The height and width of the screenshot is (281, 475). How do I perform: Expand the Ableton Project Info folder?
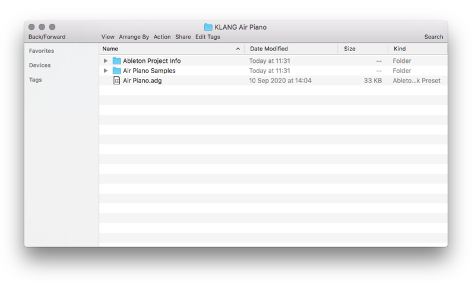click(106, 61)
